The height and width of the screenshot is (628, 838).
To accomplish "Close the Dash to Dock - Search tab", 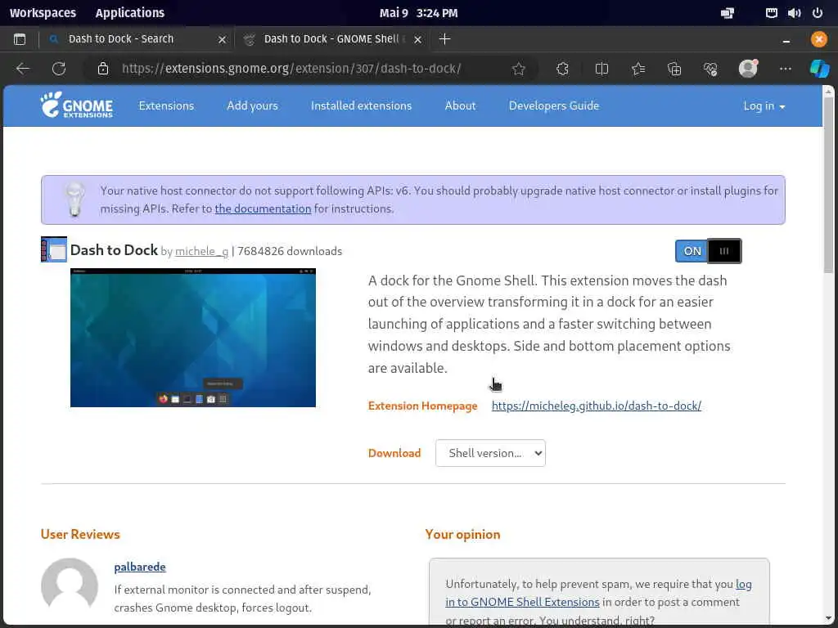I will [x=222, y=39].
